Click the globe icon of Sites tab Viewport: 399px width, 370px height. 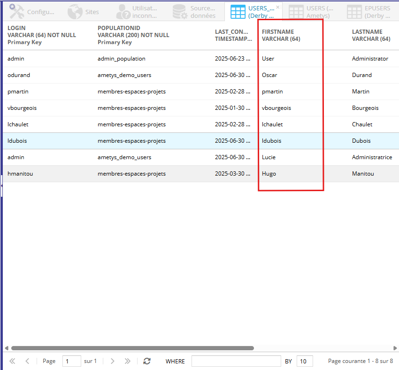75,11
